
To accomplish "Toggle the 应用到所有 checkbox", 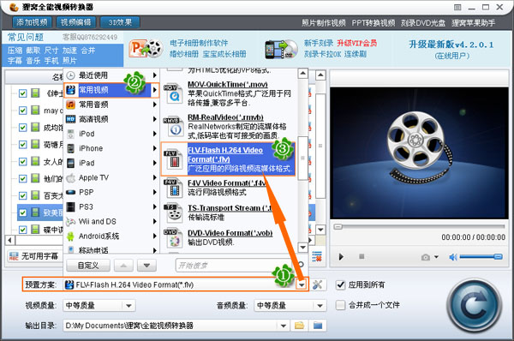I will point(341,285).
